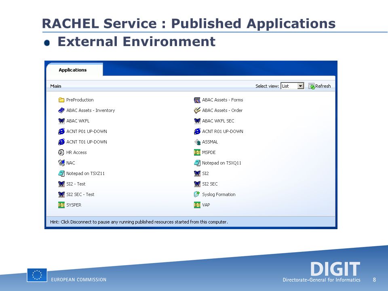
Task: Click the ACNT R01 UP-DOWN text
Action: [x=222, y=131]
